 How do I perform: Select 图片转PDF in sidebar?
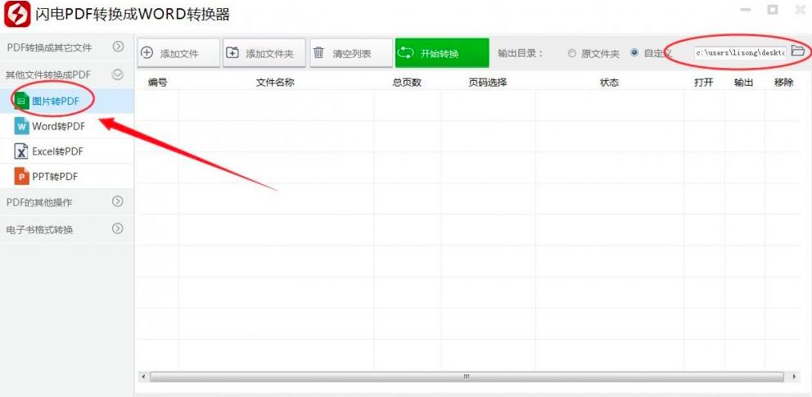pyautogui.click(x=67, y=101)
